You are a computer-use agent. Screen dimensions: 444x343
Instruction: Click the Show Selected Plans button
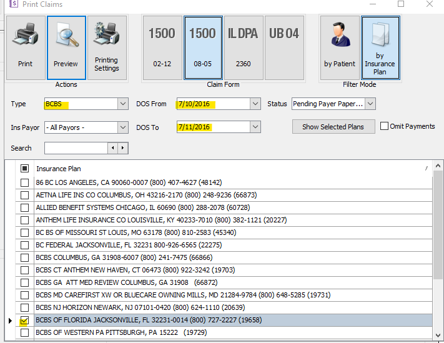tap(333, 127)
